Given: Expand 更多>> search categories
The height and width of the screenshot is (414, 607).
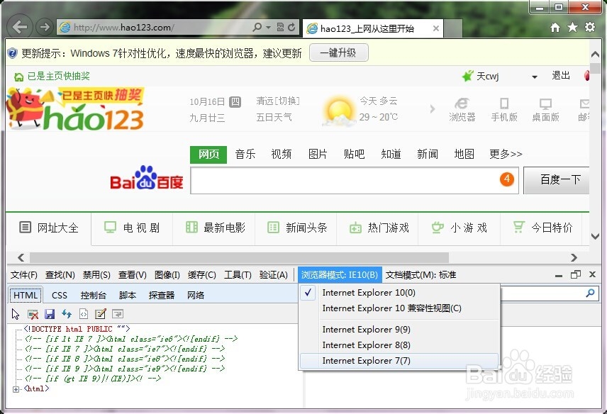Looking at the screenshot, I should click(506, 155).
